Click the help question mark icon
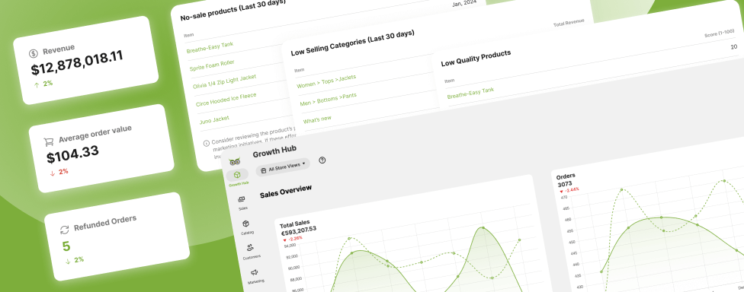 pos(322,160)
